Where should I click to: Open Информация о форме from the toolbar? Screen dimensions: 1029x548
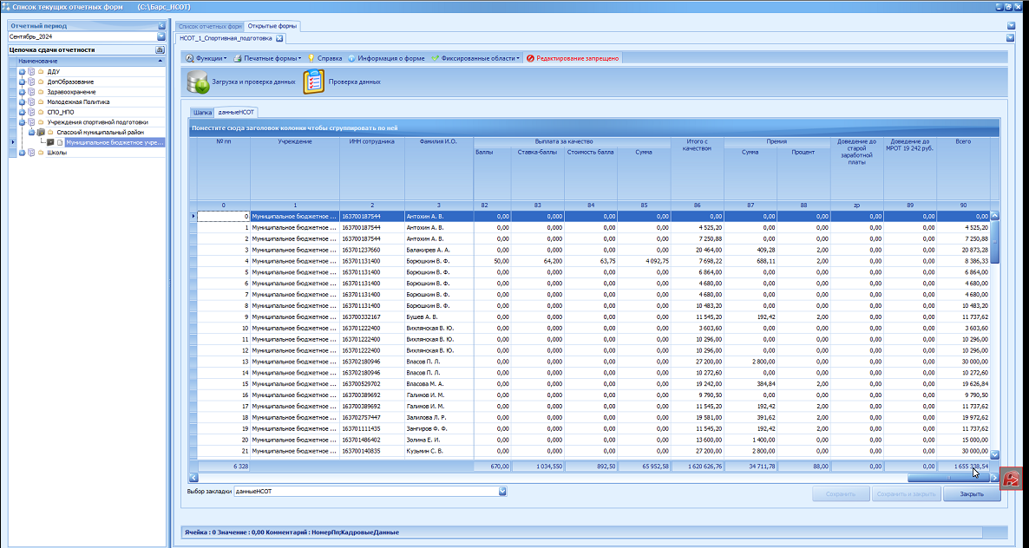386,58
